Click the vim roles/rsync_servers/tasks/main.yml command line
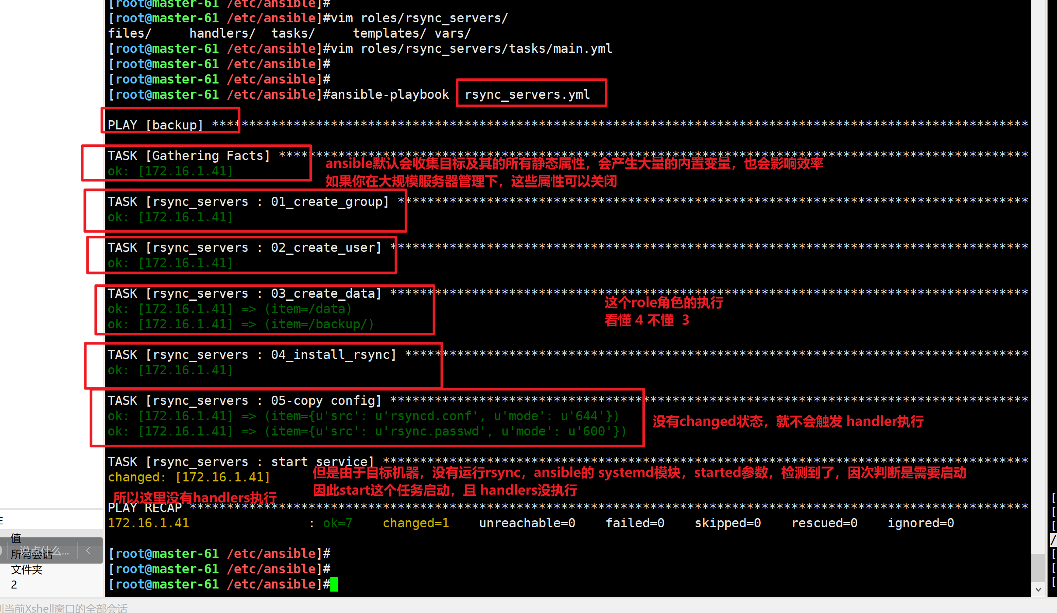The image size is (1057, 613). (471, 49)
